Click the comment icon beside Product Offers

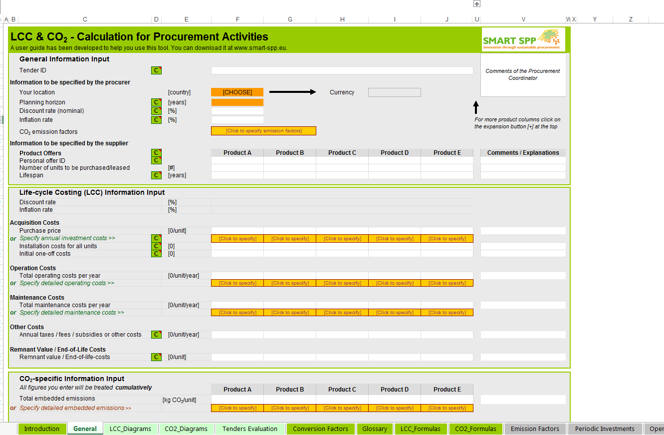click(x=157, y=153)
